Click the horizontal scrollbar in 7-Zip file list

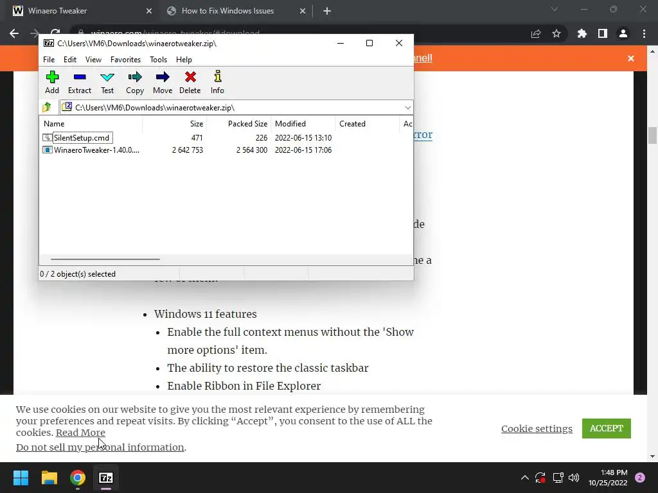(105, 259)
